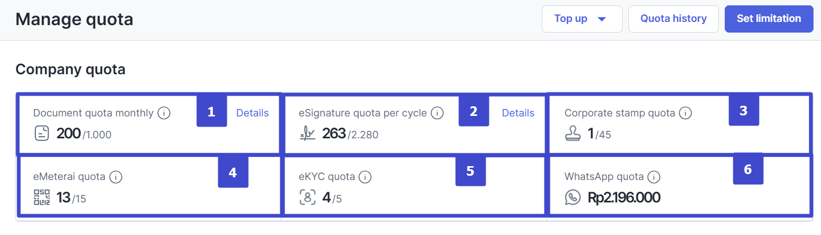
Task: Click the WhatsApp quota amount Rp2.196.000
Action: (x=624, y=198)
